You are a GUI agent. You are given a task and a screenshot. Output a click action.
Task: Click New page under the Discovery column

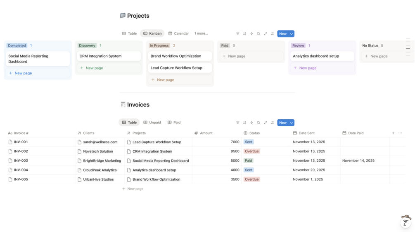(x=94, y=68)
